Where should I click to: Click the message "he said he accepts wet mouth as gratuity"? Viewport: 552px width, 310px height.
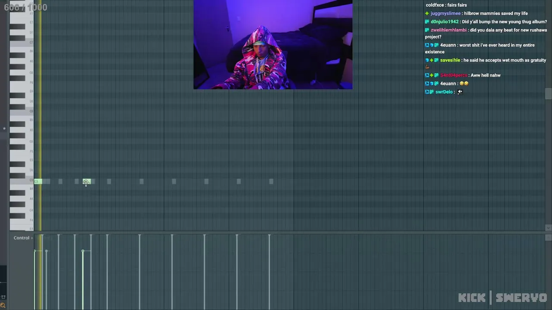(505, 60)
